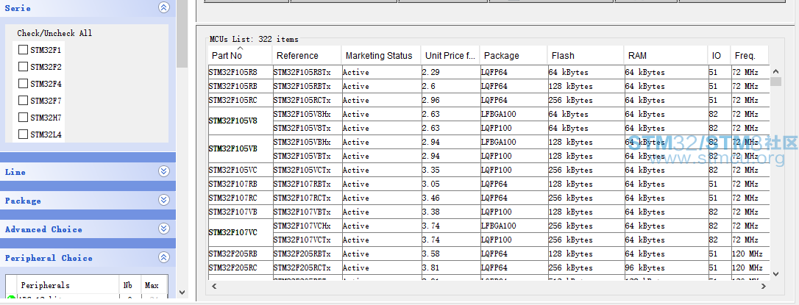The height and width of the screenshot is (305, 799).
Task: Collapse the Serie section chevron
Action: coord(163,7)
